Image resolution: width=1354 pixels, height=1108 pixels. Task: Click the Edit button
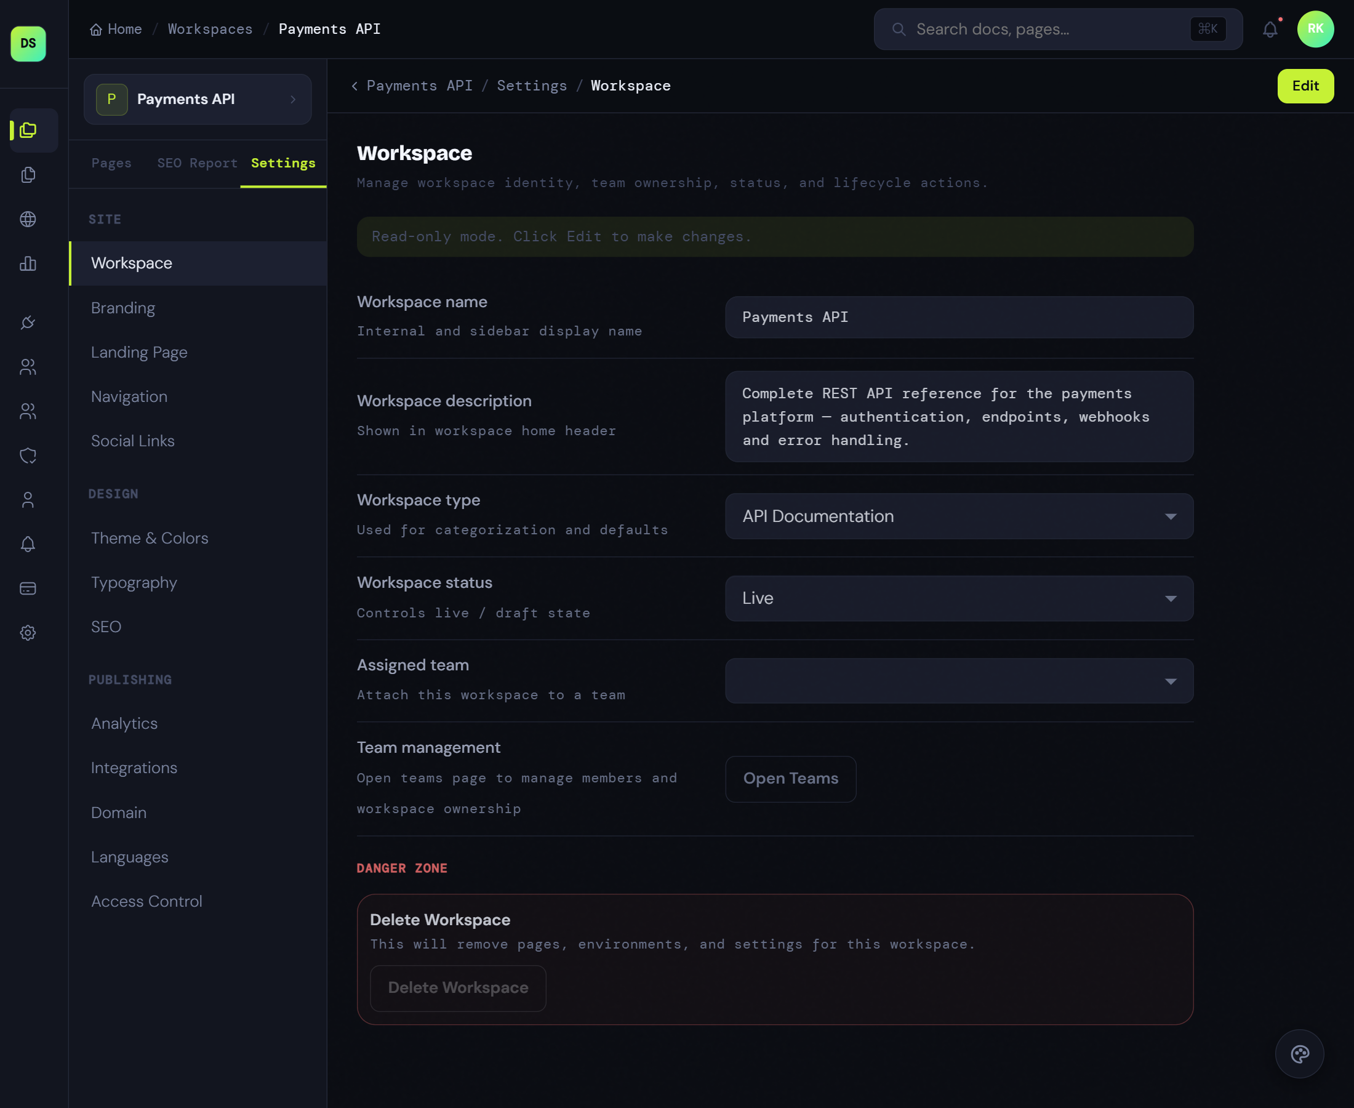pos(1305,86)
